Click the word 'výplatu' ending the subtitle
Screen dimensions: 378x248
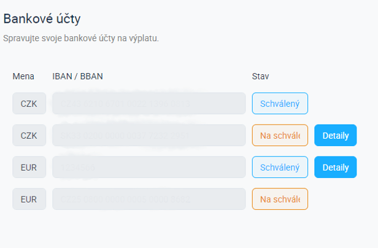pos(144,39)
